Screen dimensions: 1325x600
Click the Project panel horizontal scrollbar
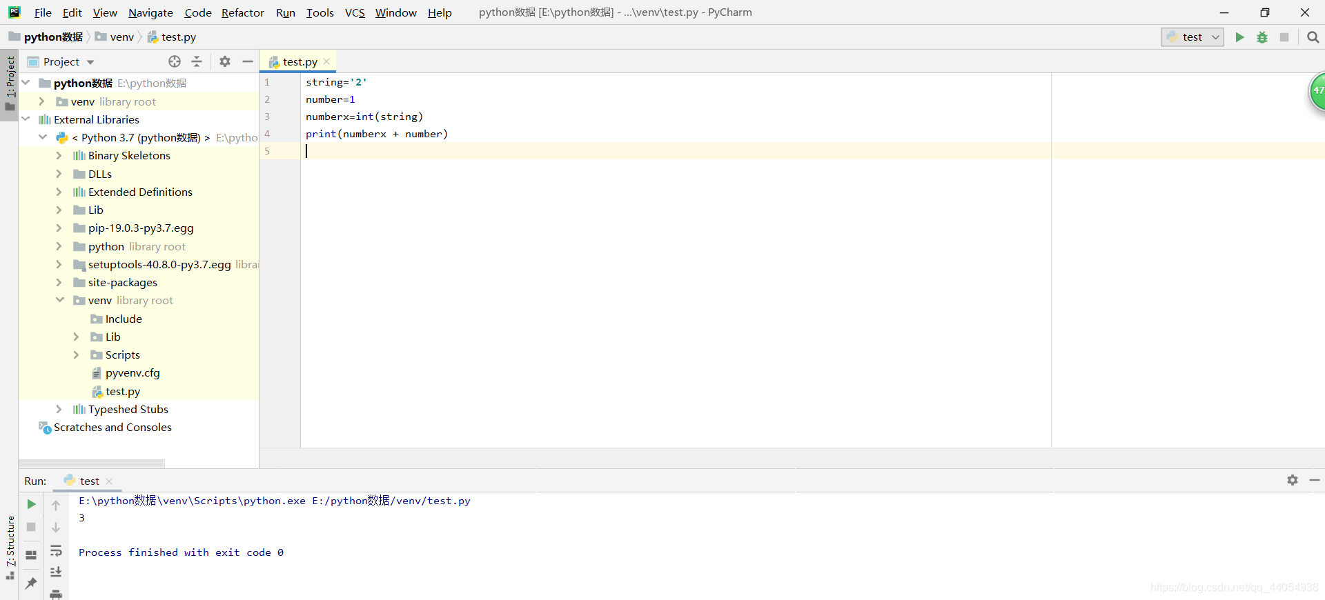pos(92,463)
